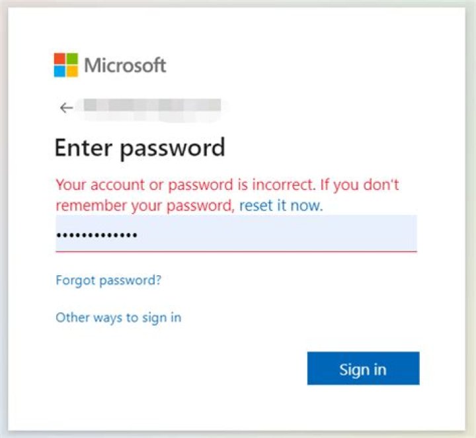The image size is (476, 438).
Task: Click the blue square of Microsoft logo
Action: 59,71
